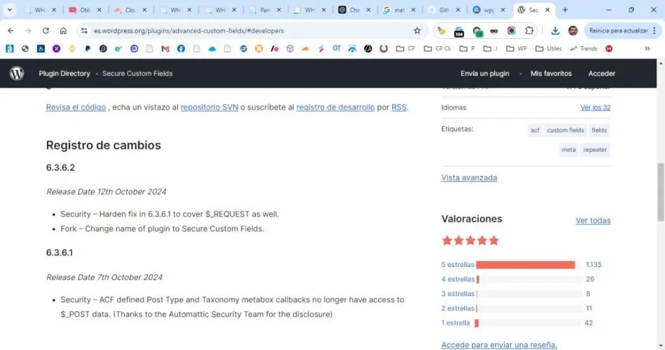Click the page vertical scrollbar thumb
Image resolution: width=665 pixels, height=350 pixels.
tap(660, 192)
